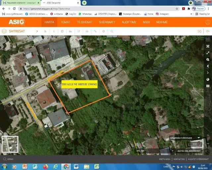The width and height of the screenshot is (212, 170).
Task: Select the print map icon
Action: pos(87,31)
